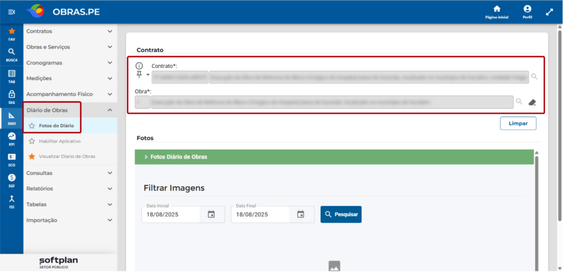This screenshot has width=563, height=272.
Task: Open the SCO module icon
Action: pos(11,160)
